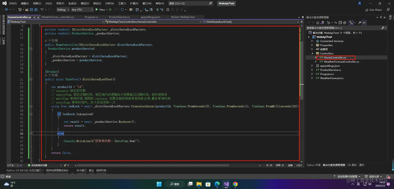Open the 文件(F) menu
Screen dimensions: 394x189
[x=13, y=3]
